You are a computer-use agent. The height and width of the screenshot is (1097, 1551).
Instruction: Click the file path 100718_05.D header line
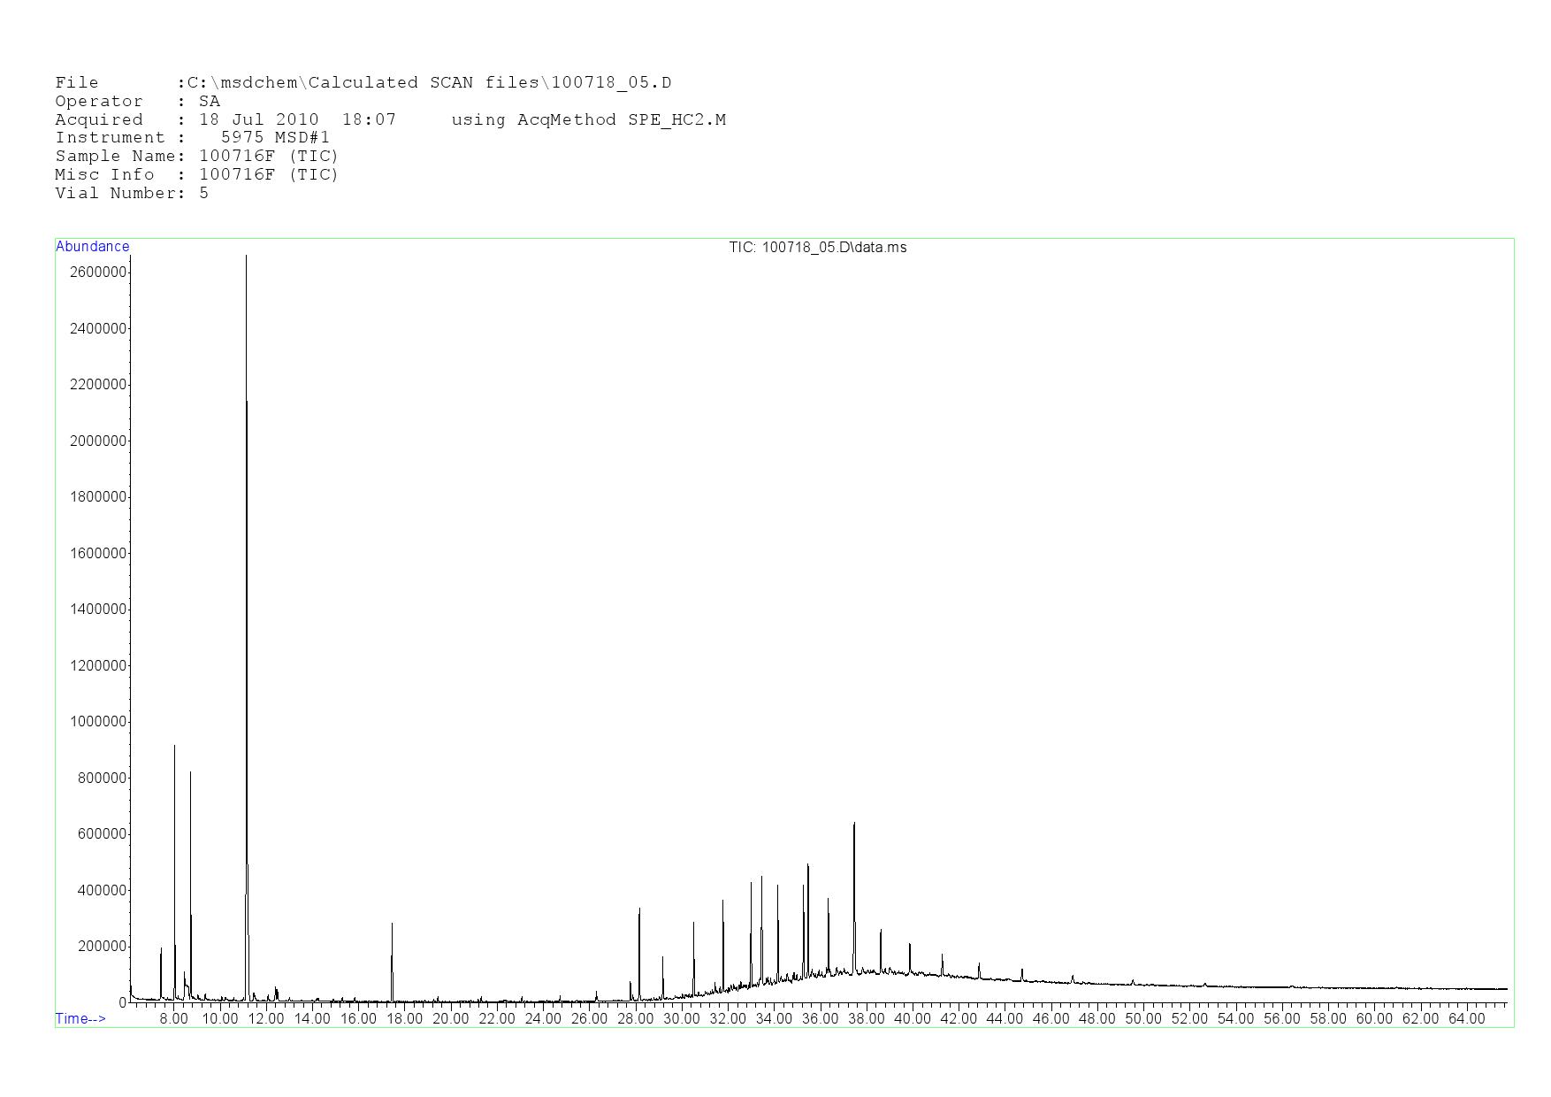pyautogui.click(x=363, y=83)
